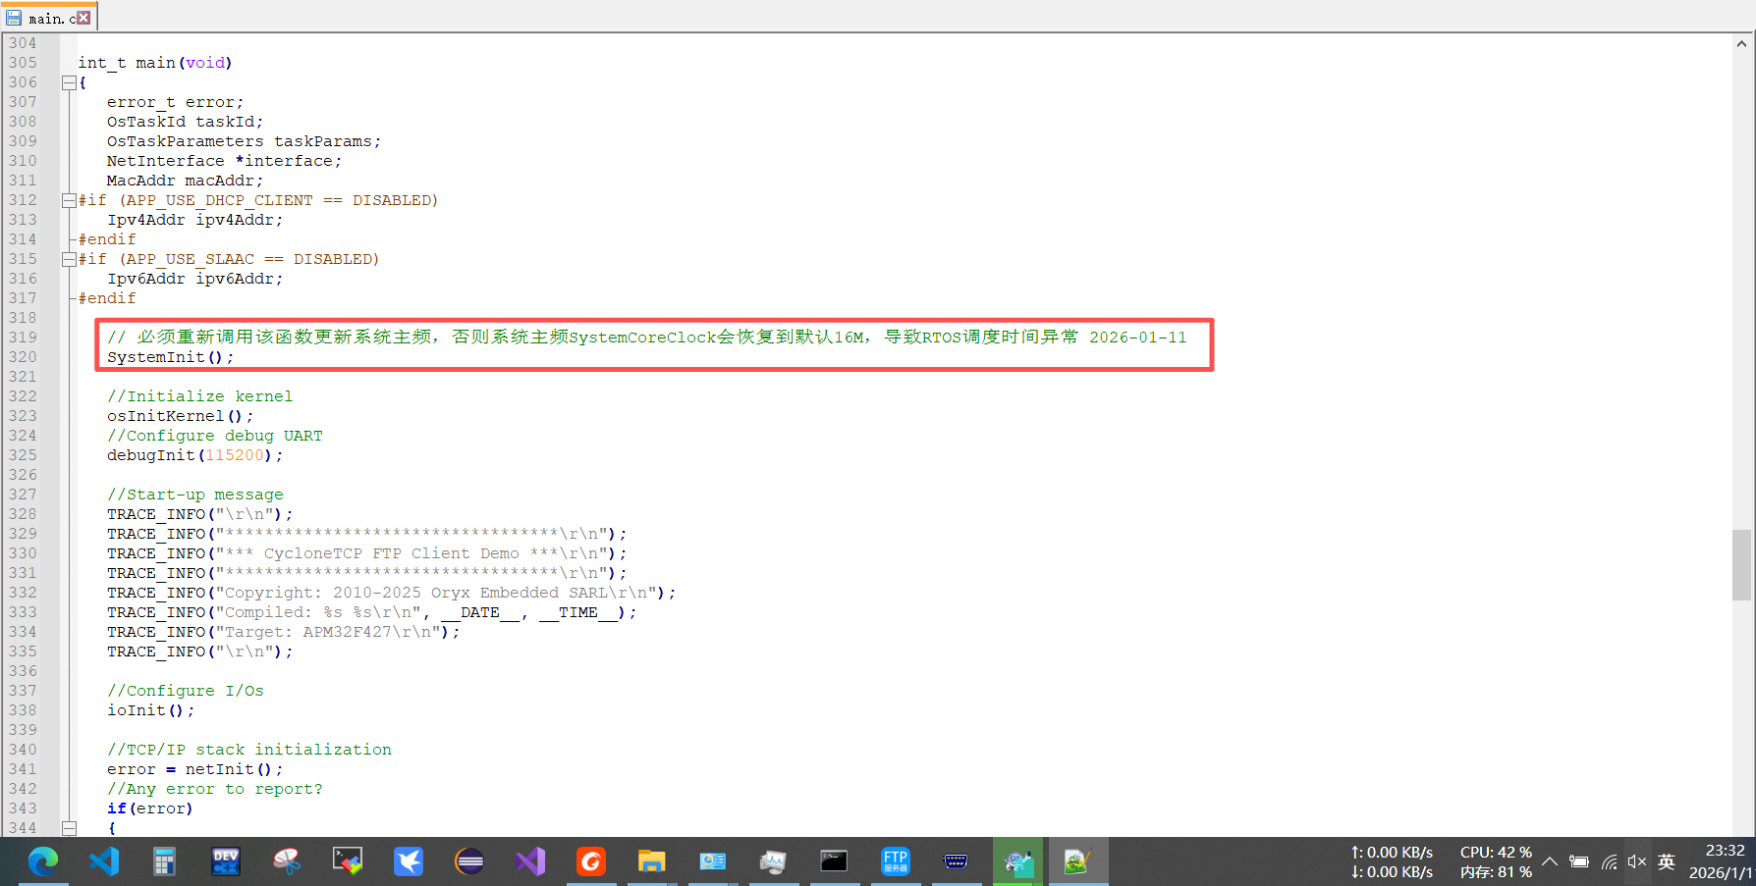Open the Calculator app in taskbar
This screenshot has width=1756, height=886.
[164, 861]
